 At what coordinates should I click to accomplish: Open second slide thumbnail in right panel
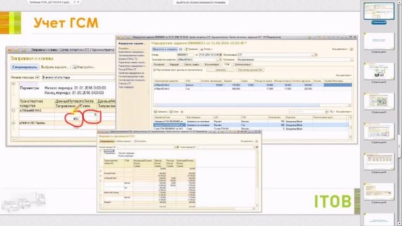379,41
